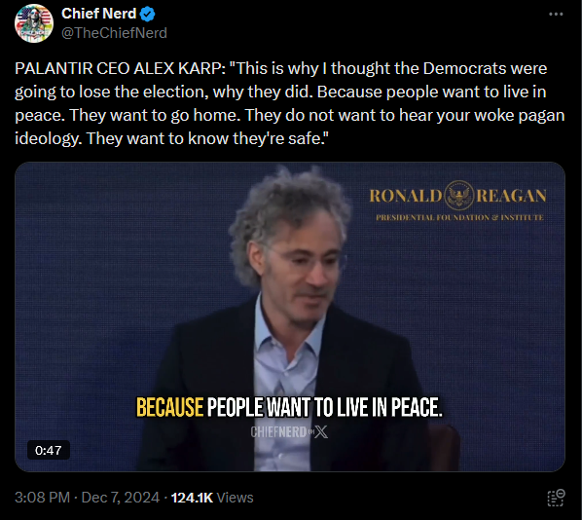582x520 pixels.
Task: Select the Dec 7, 2024 date
Action: (121, 498)
